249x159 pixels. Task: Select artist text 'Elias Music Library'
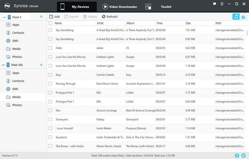(107, 84)
